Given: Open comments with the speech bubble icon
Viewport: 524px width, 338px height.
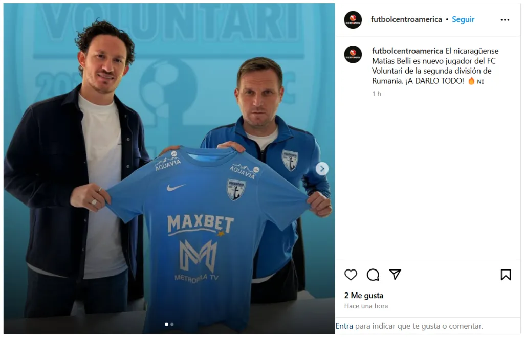Looking at the screenshot, I should [x=373, y=275].
